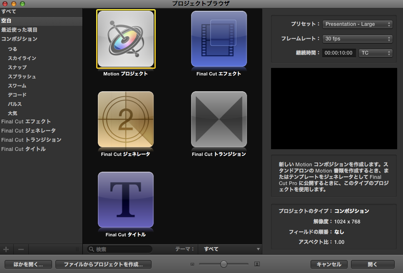This screenshot has width=403, height=273.
Task: Select the Motion プロジェクト icon
Action: [126, 39]
